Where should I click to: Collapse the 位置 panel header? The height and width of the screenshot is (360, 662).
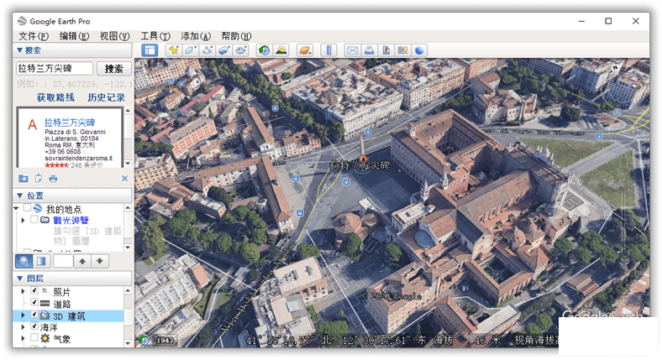72,196
